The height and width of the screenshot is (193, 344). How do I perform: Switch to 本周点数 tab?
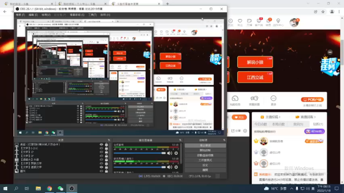pos(278,124)
